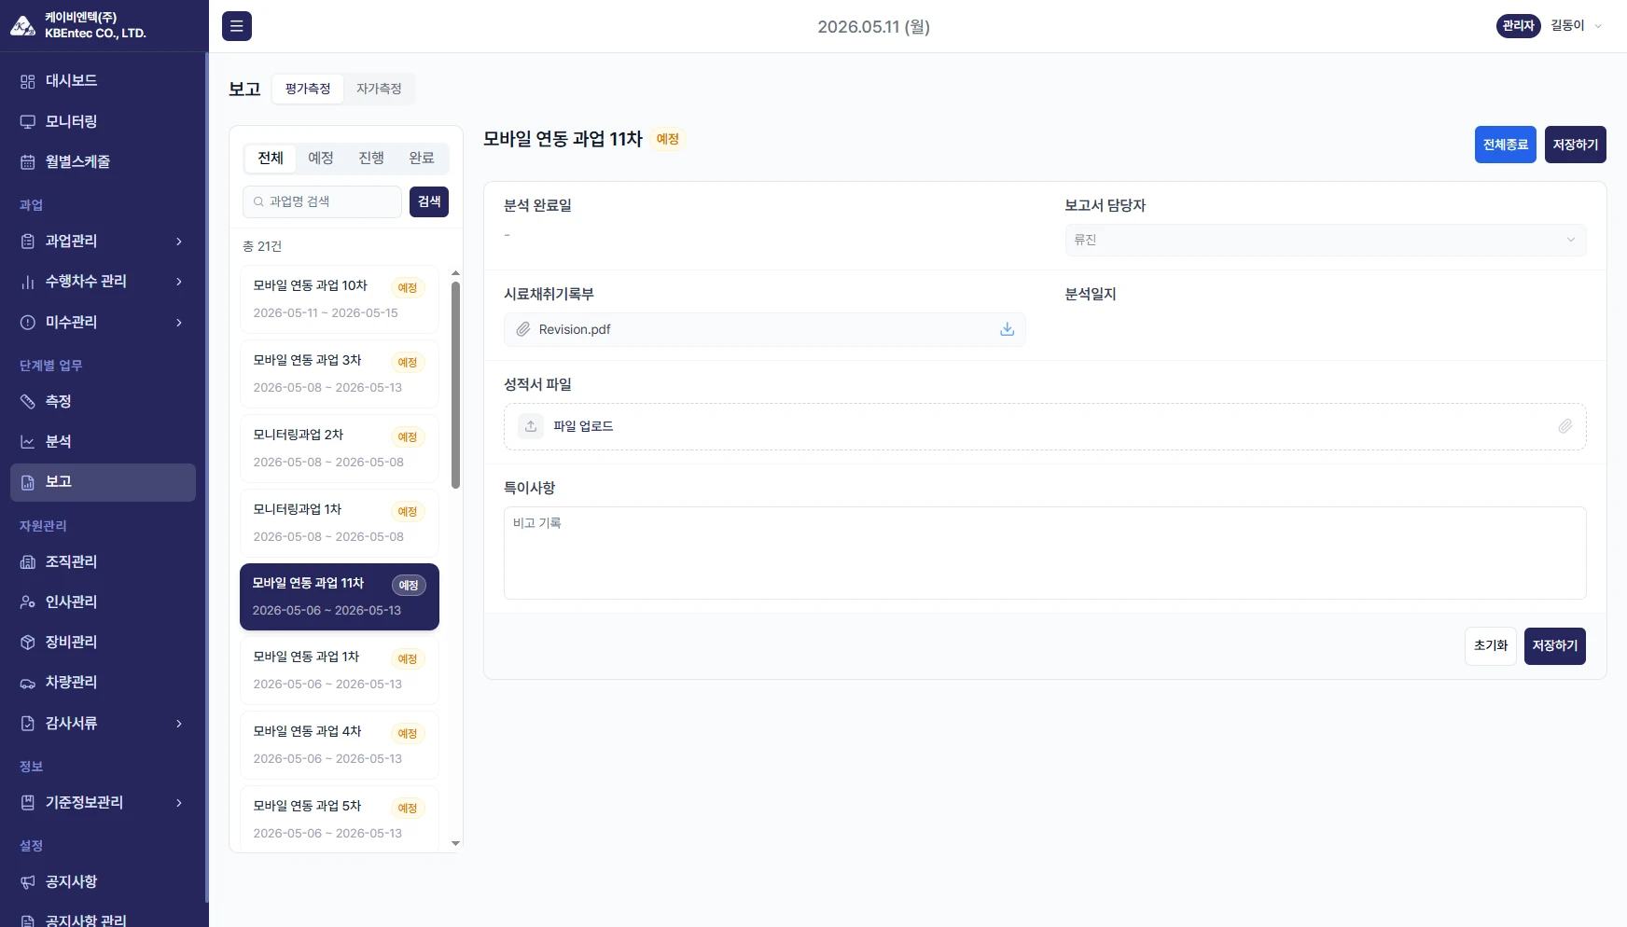Open 차량관리 page

103,682
